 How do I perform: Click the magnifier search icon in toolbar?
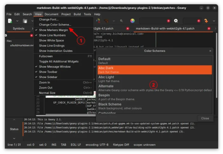point(121,21)
